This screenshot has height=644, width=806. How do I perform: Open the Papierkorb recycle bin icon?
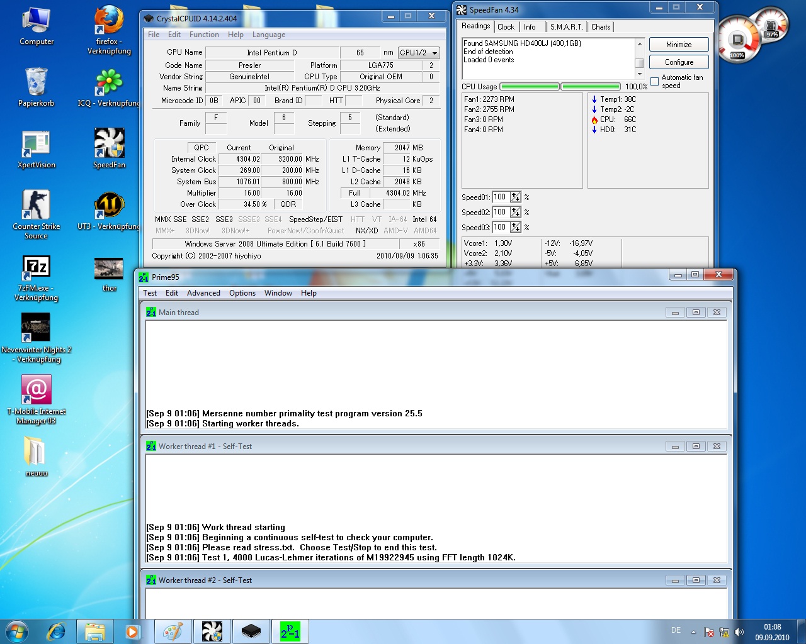click(37, 87)
